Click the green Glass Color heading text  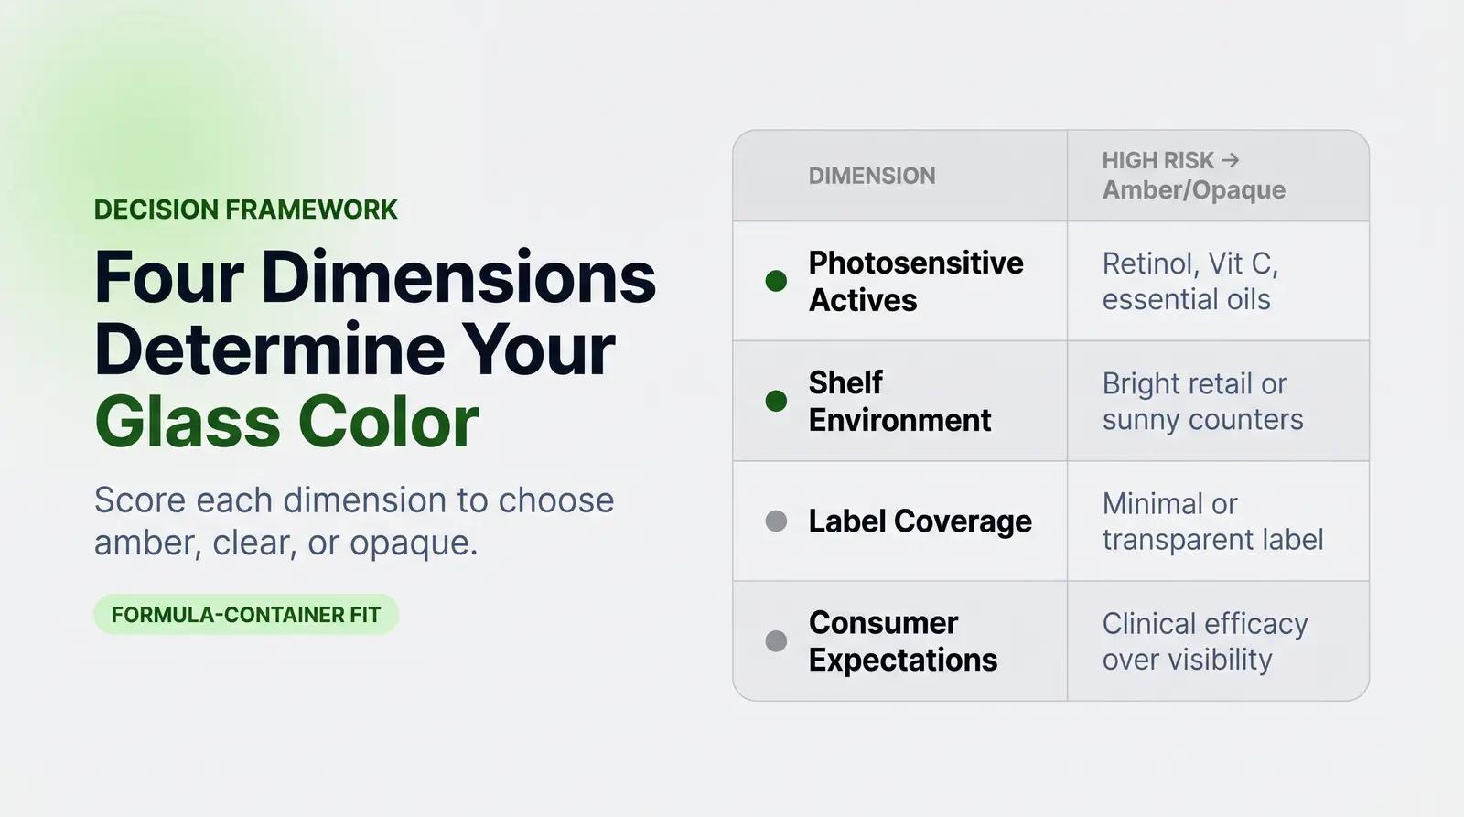(x=286, y=422)
